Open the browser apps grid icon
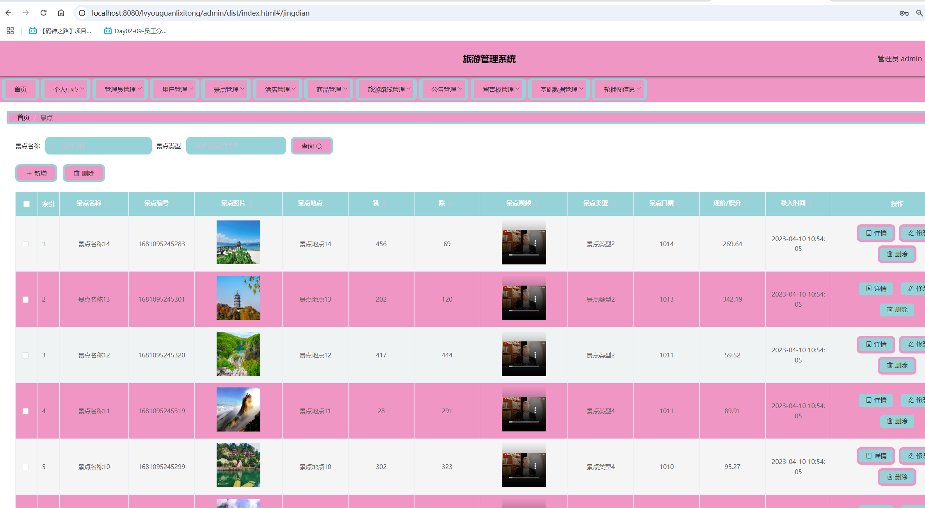Viewport: 925px width, 508px height. click(x=10, y=31)
